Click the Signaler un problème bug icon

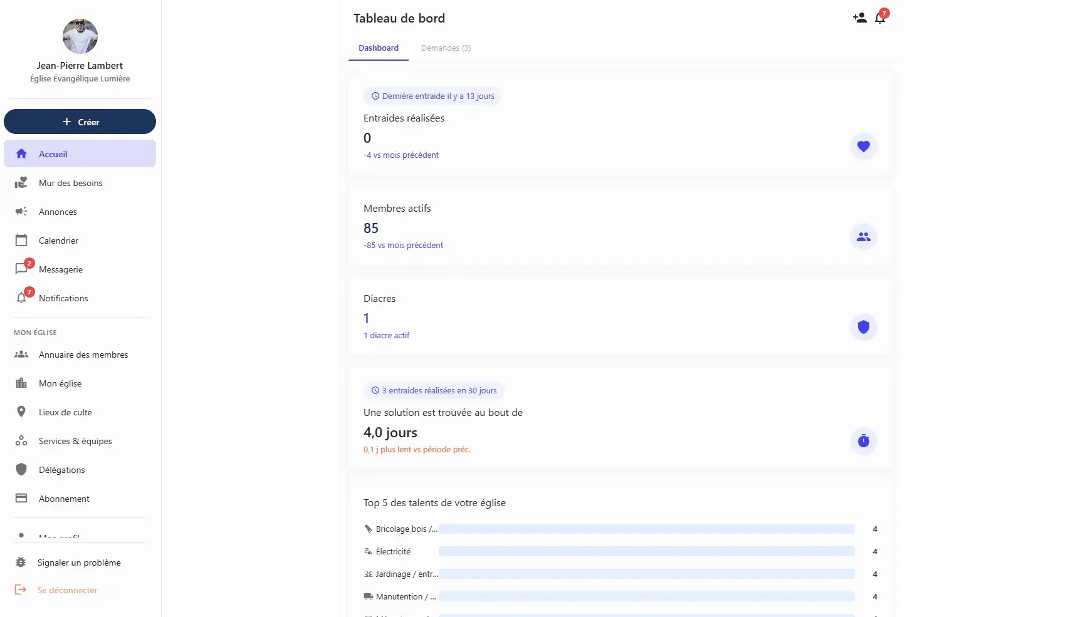click(21, 563)
